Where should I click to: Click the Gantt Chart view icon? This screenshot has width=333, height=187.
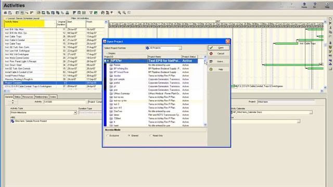22,12
